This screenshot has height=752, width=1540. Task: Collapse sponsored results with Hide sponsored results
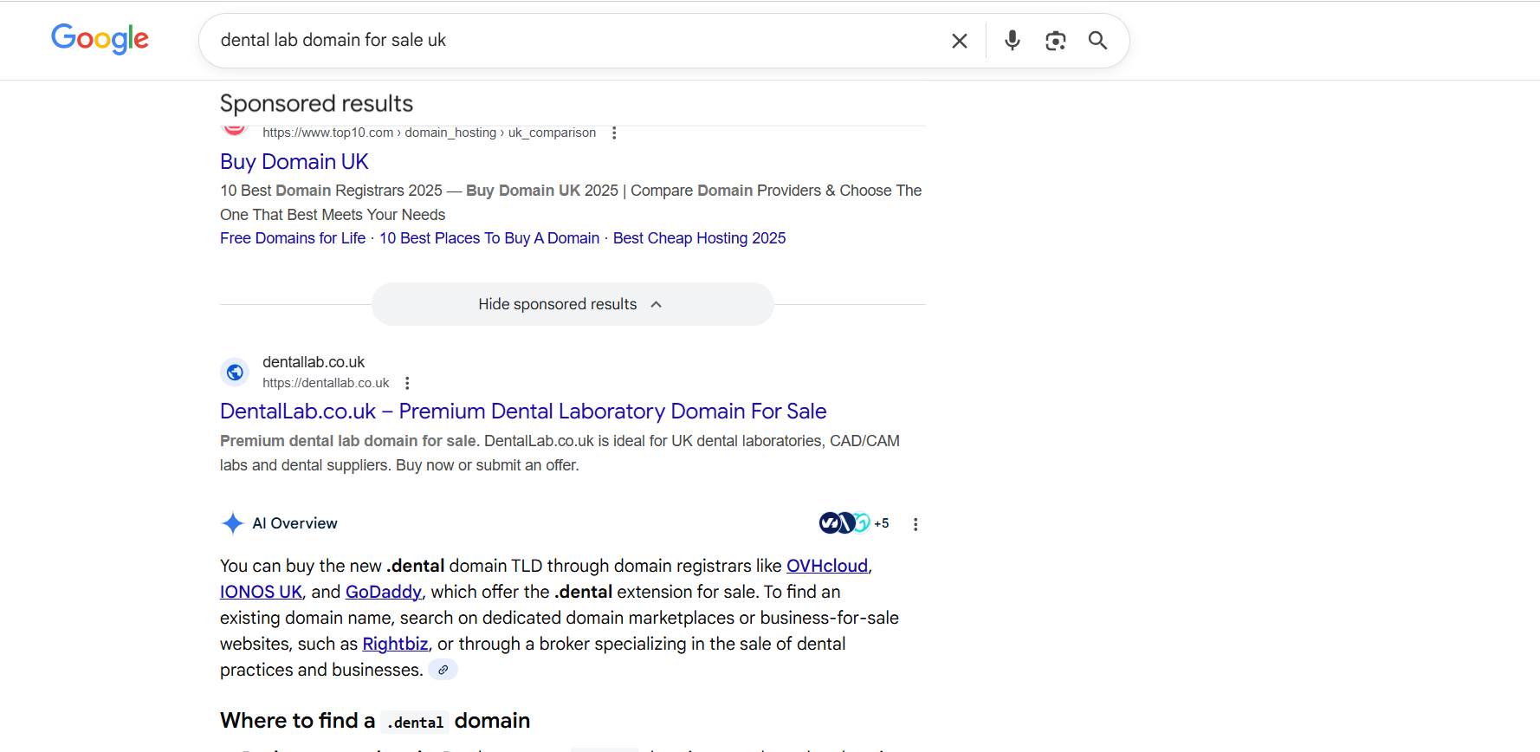[x=573, y=304]
